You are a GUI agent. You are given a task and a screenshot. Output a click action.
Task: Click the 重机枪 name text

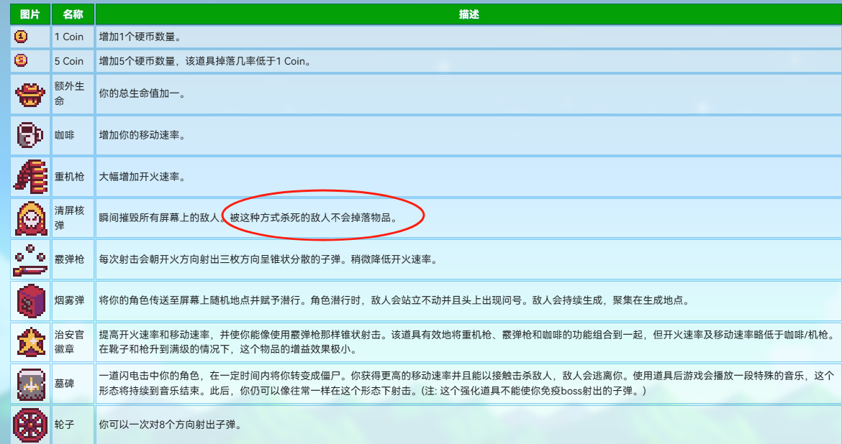[x=68, y=177]
